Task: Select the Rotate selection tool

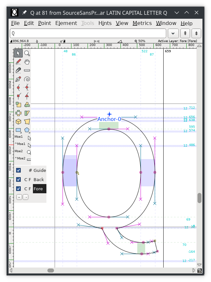Action: click(x=27, y=105)
